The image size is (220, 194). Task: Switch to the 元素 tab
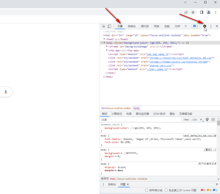(x=120, y=26)
